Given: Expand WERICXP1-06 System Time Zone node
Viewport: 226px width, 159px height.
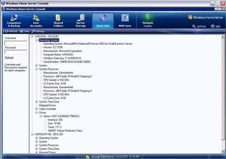Looking at the screenshot, I should tap(37, 149).
